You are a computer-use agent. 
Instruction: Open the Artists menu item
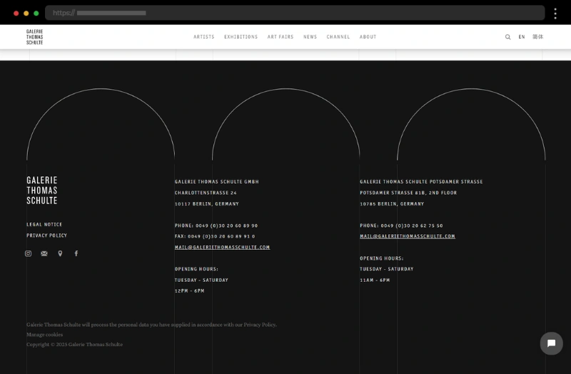point(204,37)
